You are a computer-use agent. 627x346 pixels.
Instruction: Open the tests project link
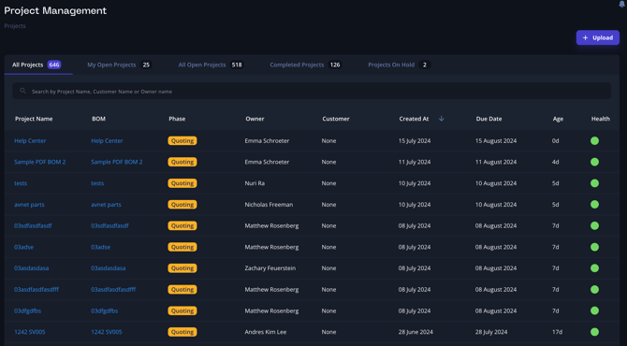21,183
